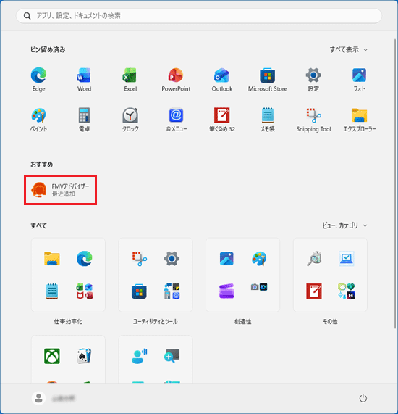Expand Office apps cluster in 仕事効率化 group

pos(85,291)
